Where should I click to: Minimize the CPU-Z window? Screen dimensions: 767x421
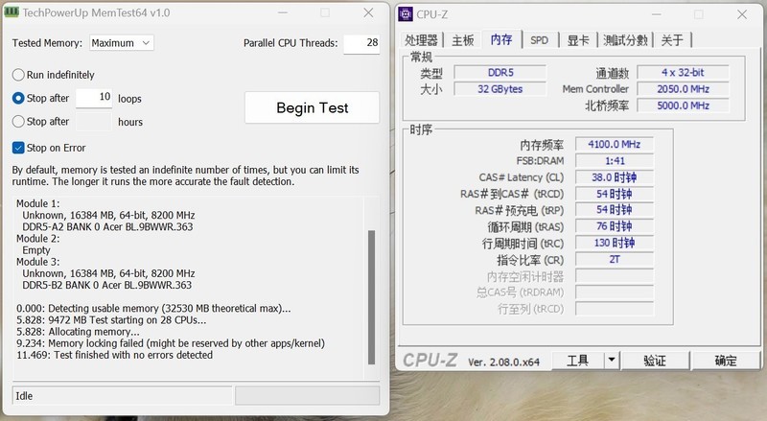[x=656, y=14]
